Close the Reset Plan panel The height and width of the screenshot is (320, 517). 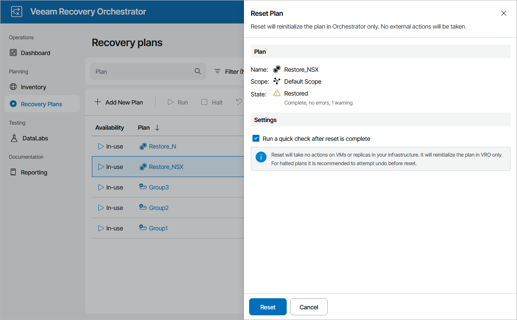(504, 13)
